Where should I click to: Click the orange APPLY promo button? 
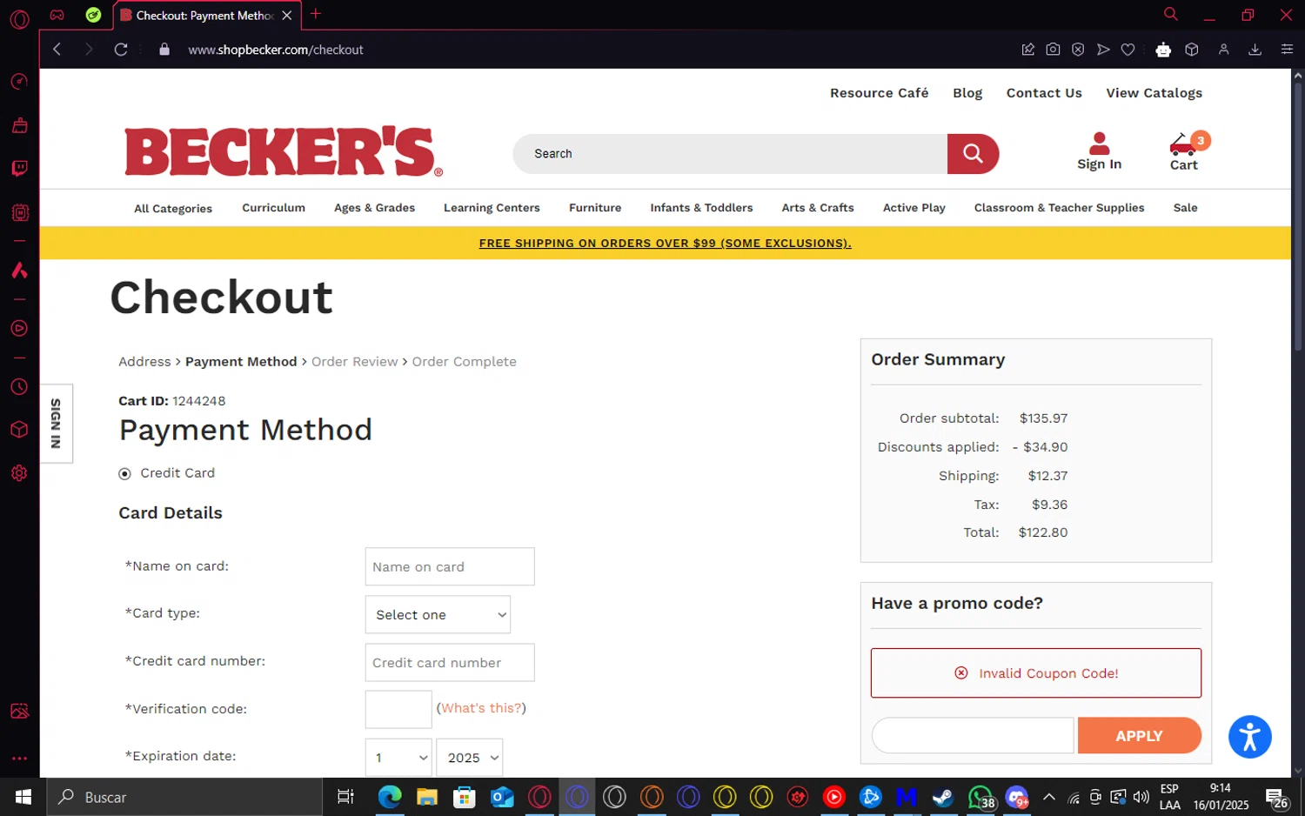pyautogui.click(x=1139, y=736)
